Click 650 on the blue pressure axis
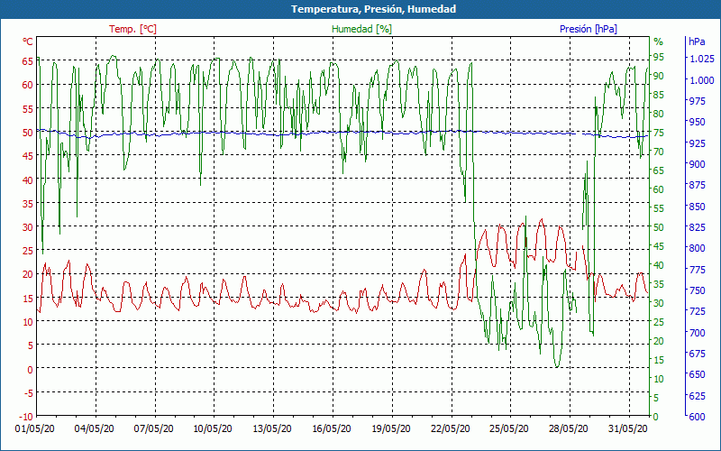Screen dimensions: 721x451 (698, 374)
